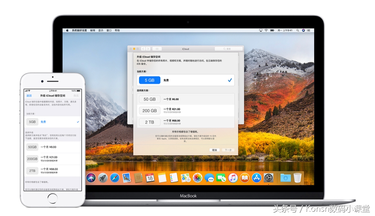Open Notification Center list icon
This screenshot has height=216, width=375.
click(x=309, y=30)
